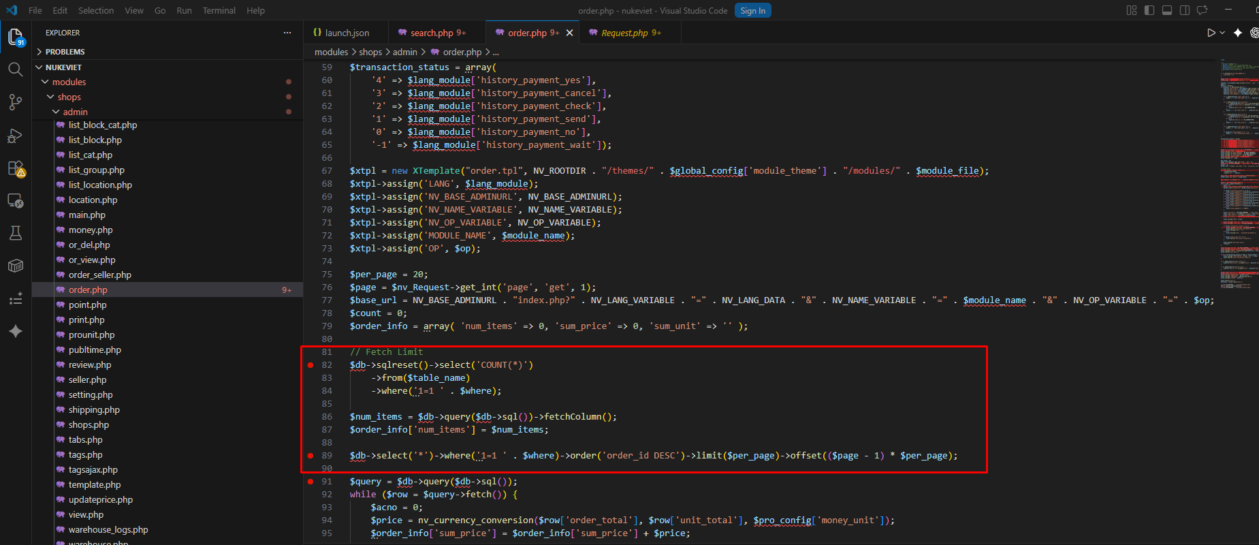Close the order.php tab
Image resolution: width=1259 pixels, height=545 pixels.
(569, 33)
